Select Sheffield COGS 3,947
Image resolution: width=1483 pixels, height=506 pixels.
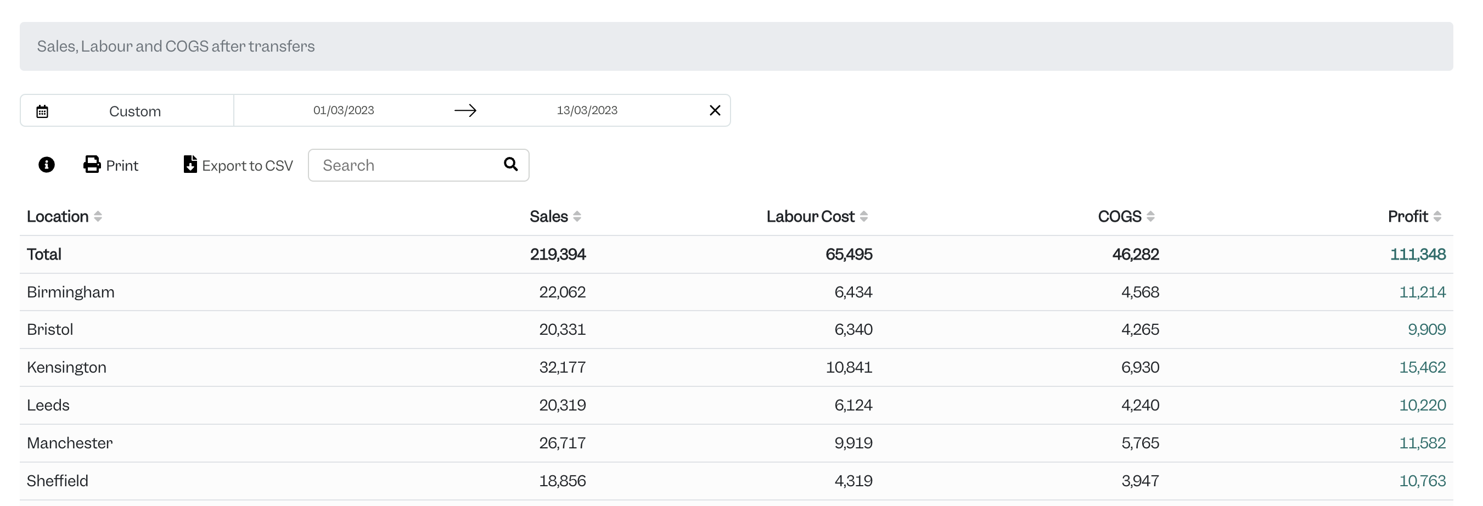click(1140, 481)
